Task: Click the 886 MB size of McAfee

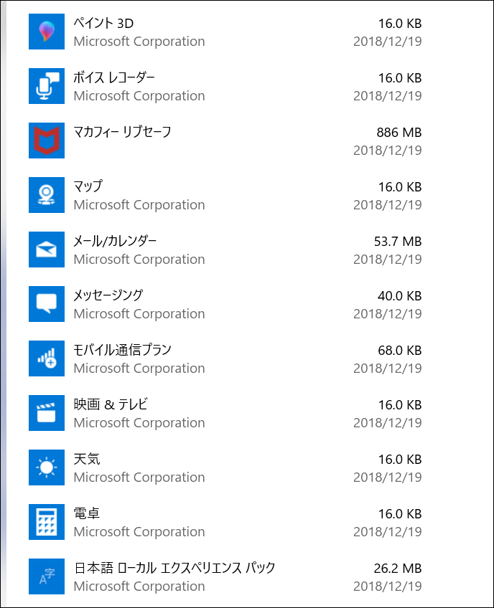Action: pos(399,132)
